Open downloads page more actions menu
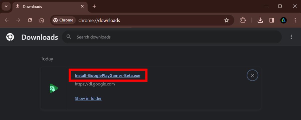Screen dimensions: 301x120 pyautogui.click(x=291, y=37)
